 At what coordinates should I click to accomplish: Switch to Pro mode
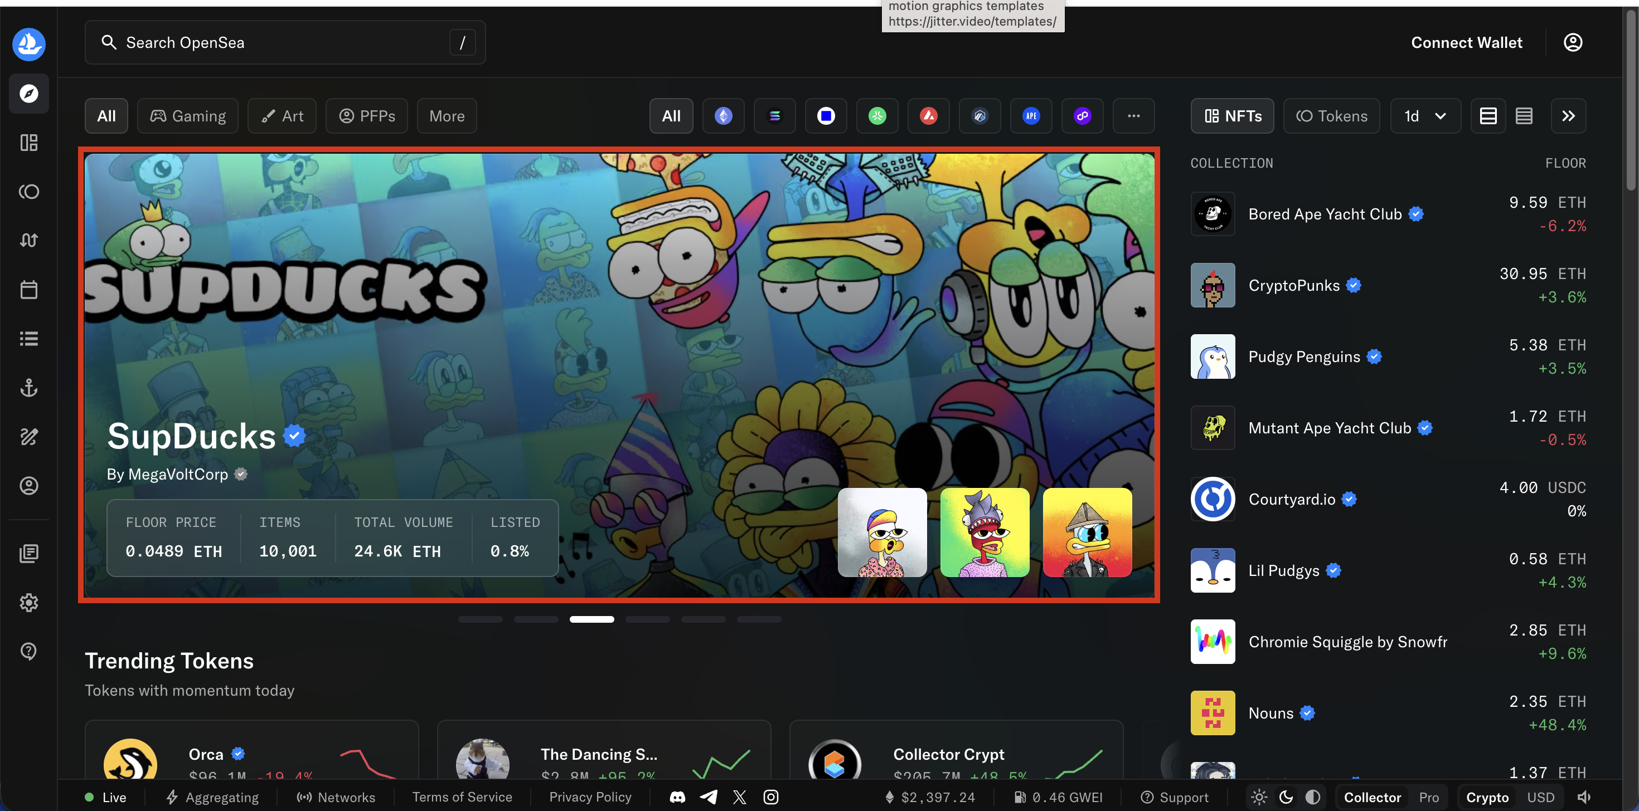1428,797
